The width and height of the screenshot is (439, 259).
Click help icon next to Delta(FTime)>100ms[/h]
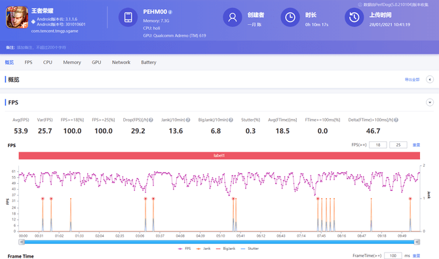396,120
